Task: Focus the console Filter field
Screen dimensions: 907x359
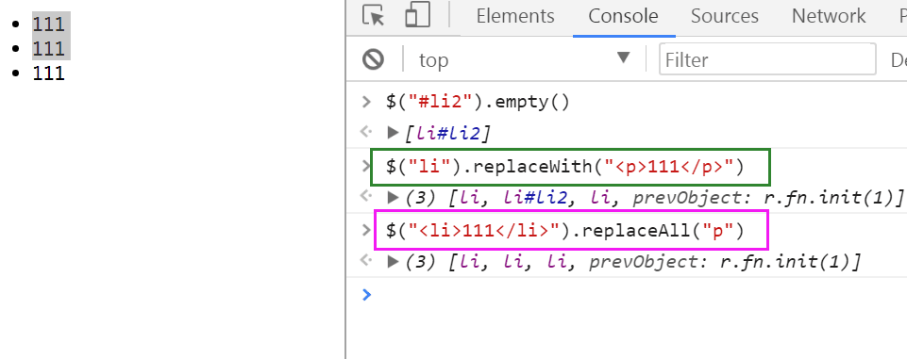Action: click(x=767, y=58)
